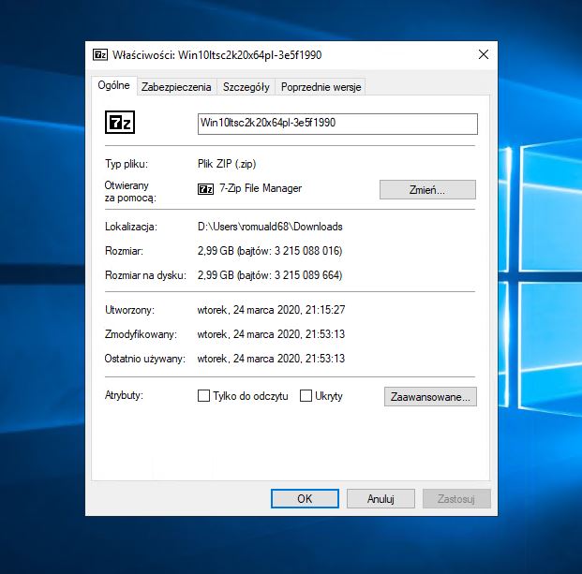Viewport: 582px width, 574px height.
Task: Click the 'Typ pliku:' label
Action: pos(127,164)
